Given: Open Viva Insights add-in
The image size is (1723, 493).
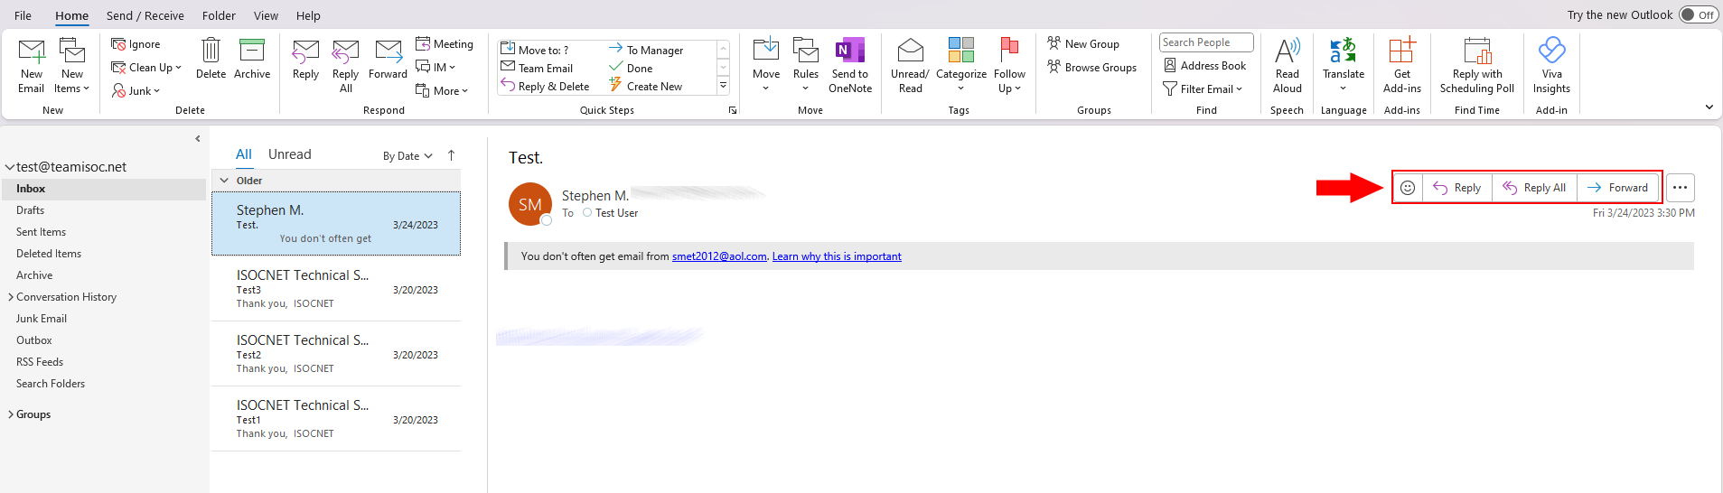Looking at the screenshot, I should coord(1551,51).
